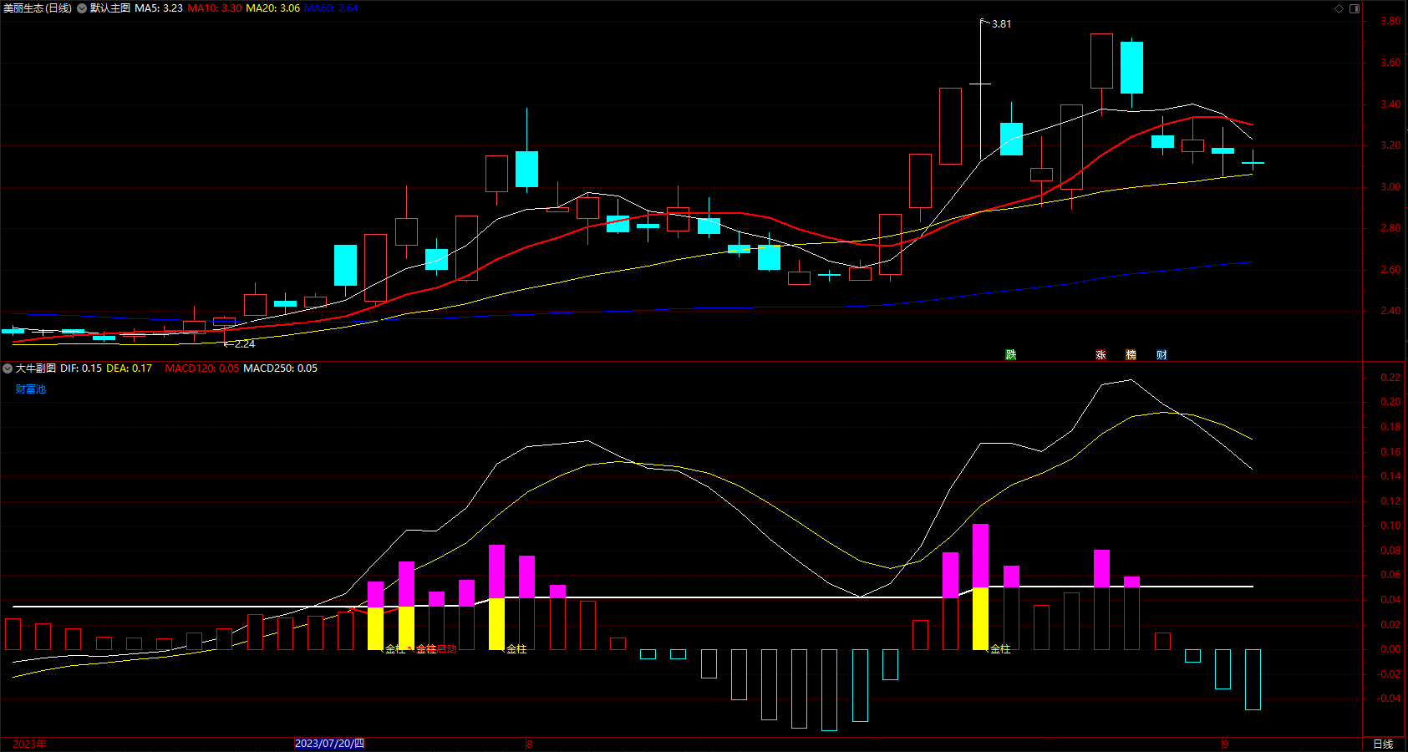Image resolution: width=1408 pixels, height=752 pixels.
Task: Select the 大牛副图 indicator label
Action: (x=36, y=368)
